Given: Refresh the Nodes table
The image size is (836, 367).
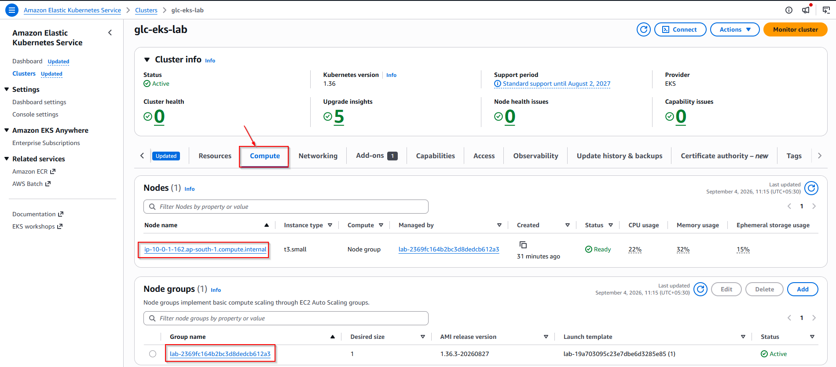Looking at the screenshot, I should click(x=811, y=188).
